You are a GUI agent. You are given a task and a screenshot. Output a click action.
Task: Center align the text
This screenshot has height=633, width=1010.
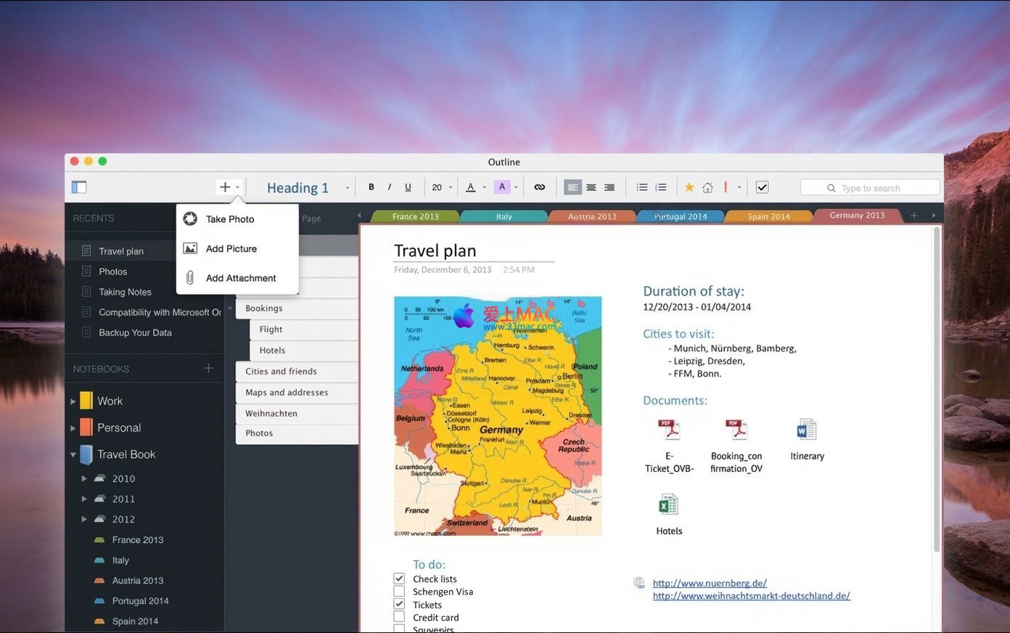click(x=591, y=187)
